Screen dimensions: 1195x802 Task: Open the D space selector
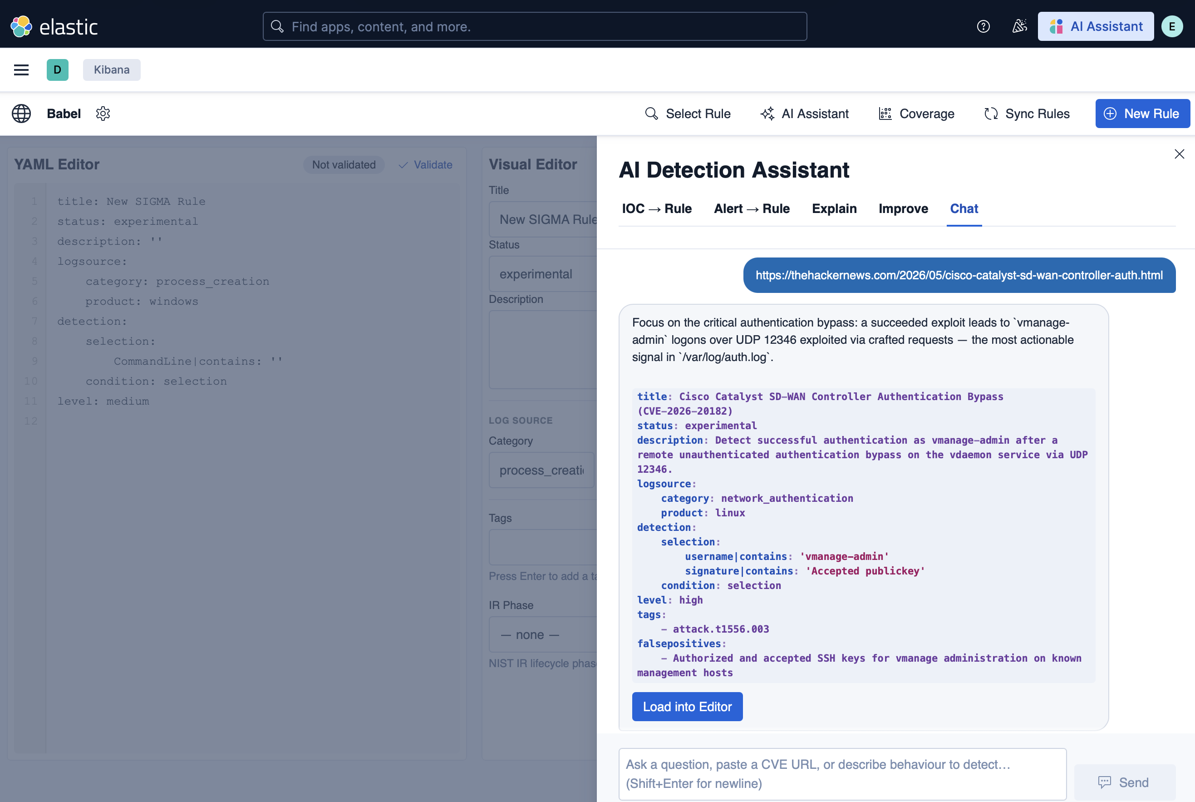(x=57, y=70)
